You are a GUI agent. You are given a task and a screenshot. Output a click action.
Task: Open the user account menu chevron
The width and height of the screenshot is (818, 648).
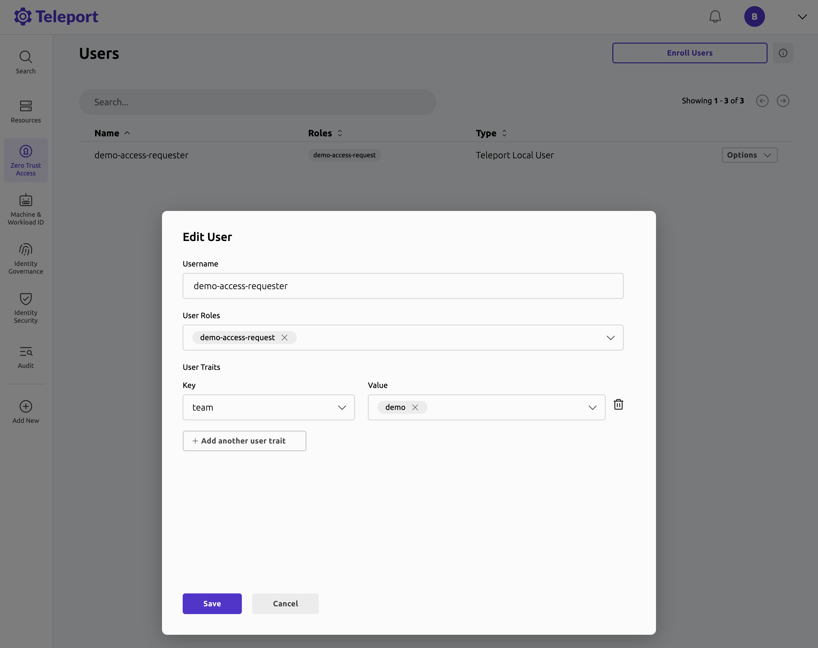[x=802, y=17]
